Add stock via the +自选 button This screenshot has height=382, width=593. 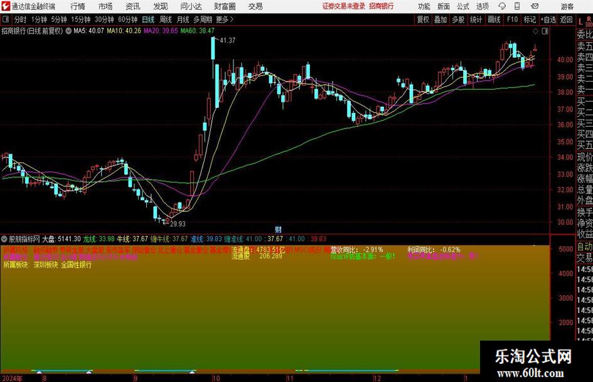[x=548, y=19]
